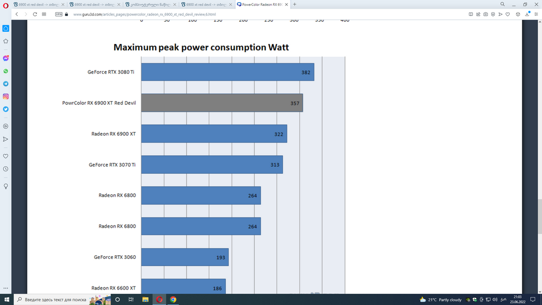Screen dimensions: 542x305
Task: Open the ad blocker shield icon
Action: [x=493, y=14]
